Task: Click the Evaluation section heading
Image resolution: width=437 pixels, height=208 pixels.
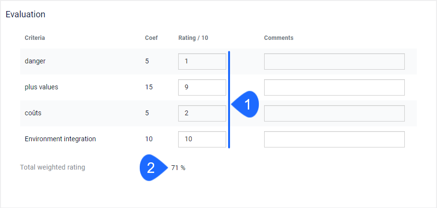Action: (x=25, y=14)
